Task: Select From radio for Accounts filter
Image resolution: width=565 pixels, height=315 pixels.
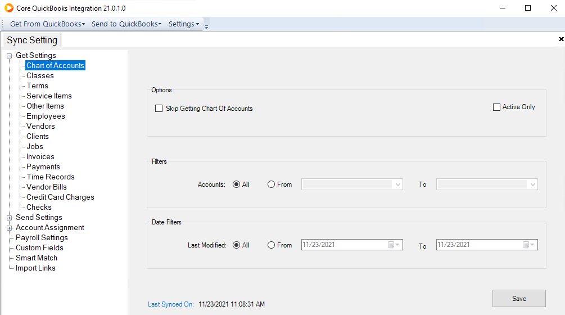Action: click(x=271, y=184)
